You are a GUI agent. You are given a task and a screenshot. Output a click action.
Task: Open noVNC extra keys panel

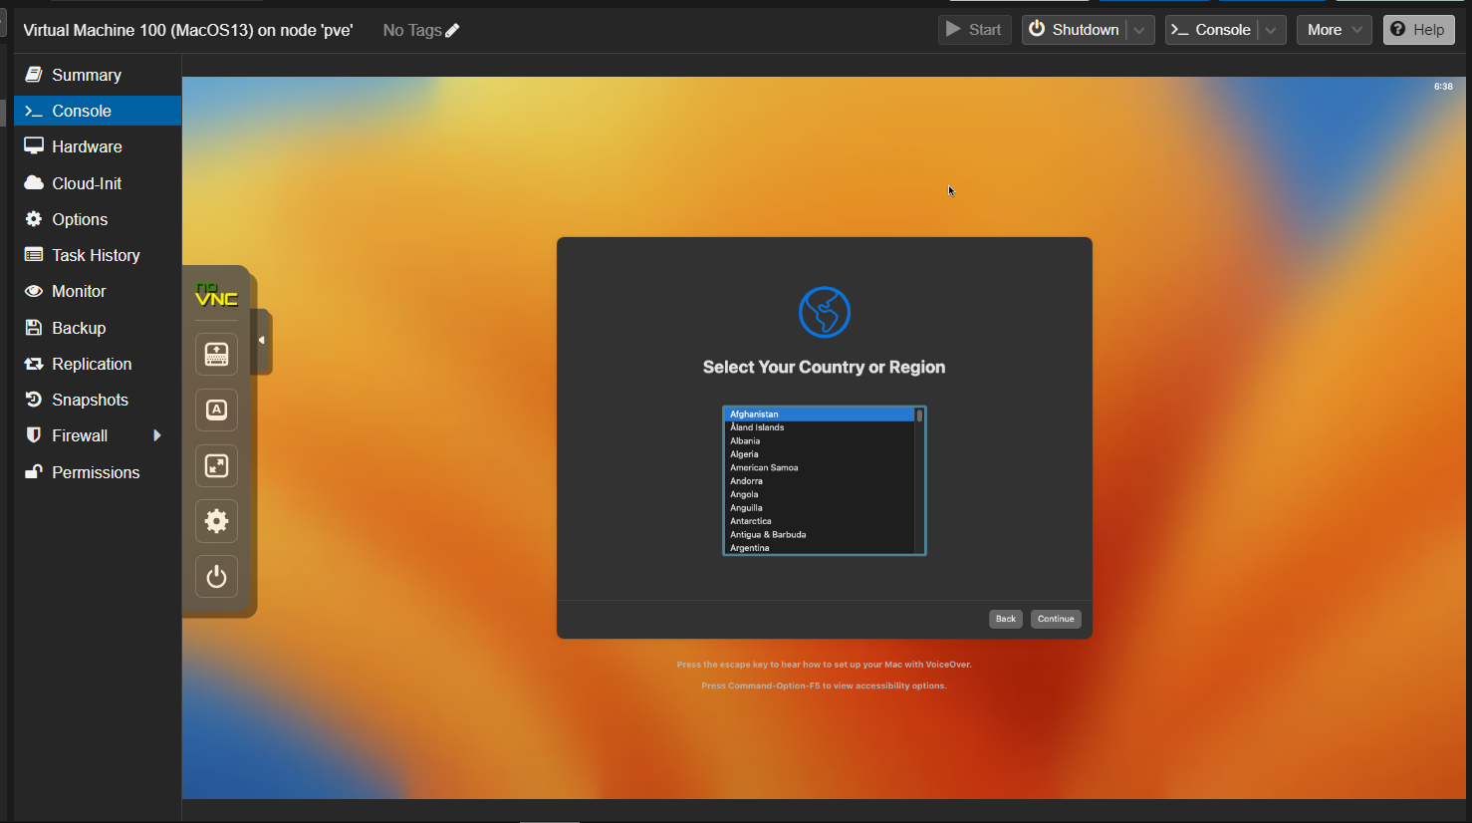(x=216, y=354)
